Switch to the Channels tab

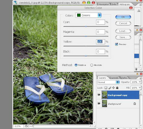click(114, 78)
